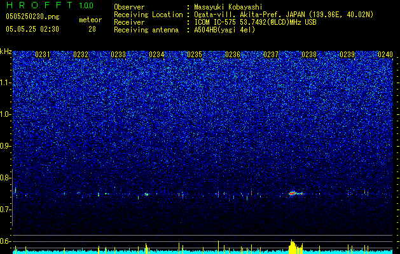Click the Receiving Location label

tap(148, 15)
